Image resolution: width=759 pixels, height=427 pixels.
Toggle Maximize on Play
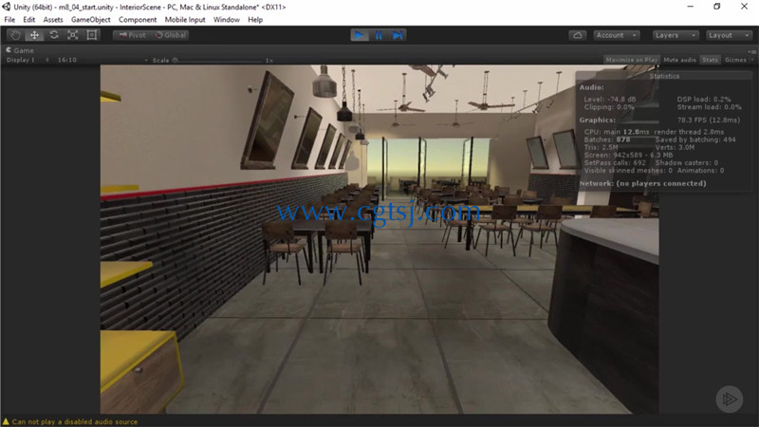point(632,60)
